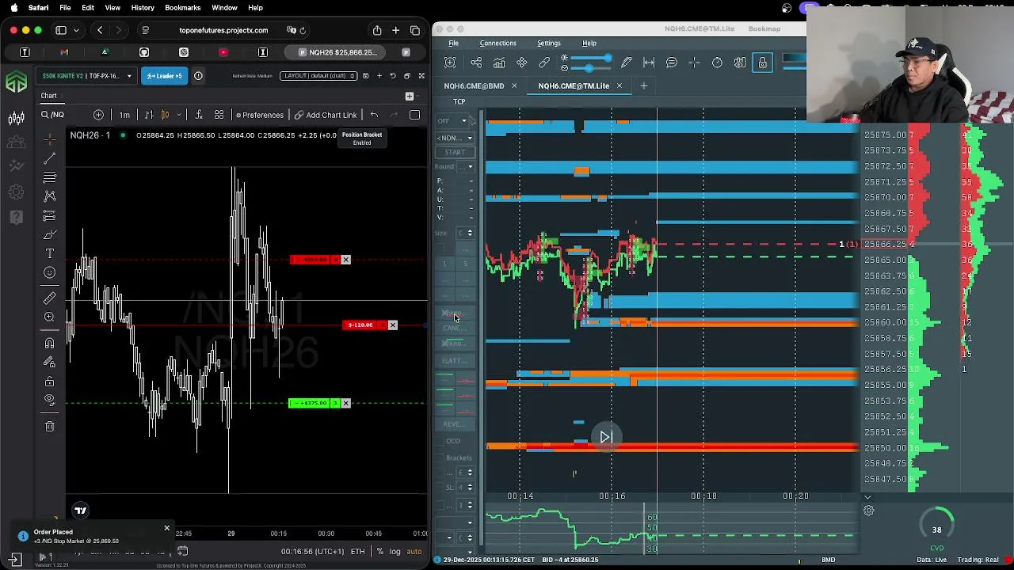1014x570 pixels.
Task: Toggle chart fullscreen square icon
Action: [x=414, y=115]
